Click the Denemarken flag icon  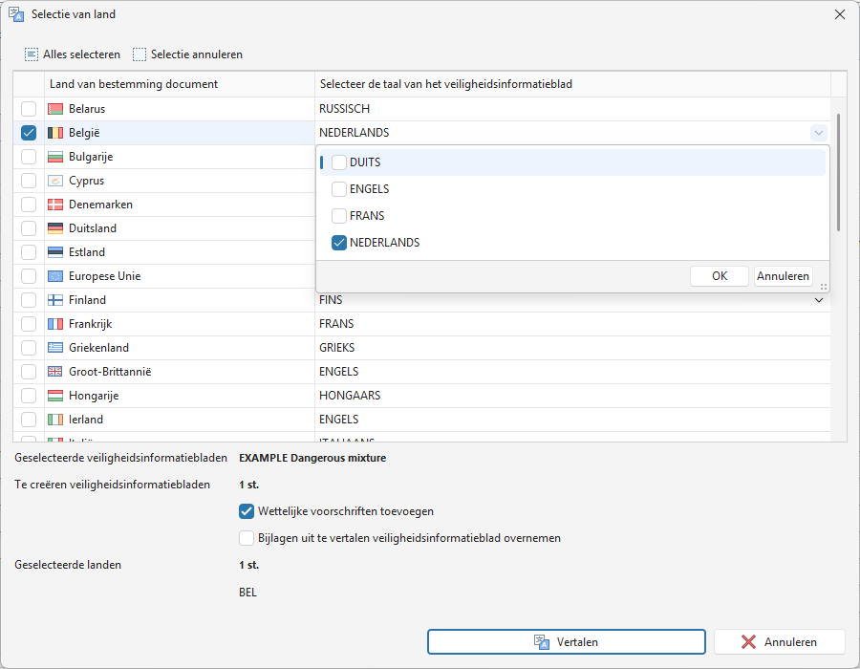click(x=55, y=205)
